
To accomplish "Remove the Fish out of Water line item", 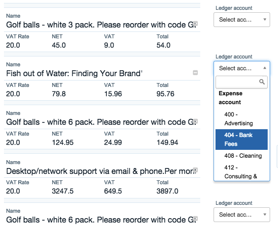I will pos(195,73).
